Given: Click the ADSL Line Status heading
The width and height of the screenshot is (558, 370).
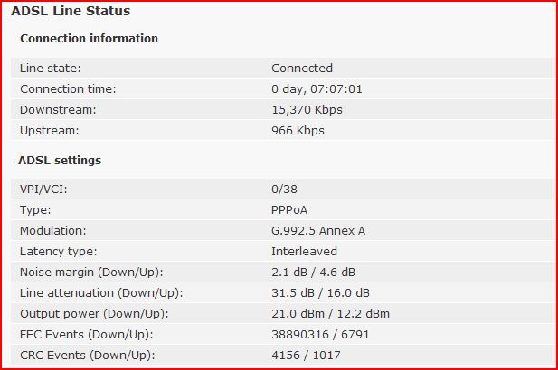Looking at the screenshot, I should 71,11.
